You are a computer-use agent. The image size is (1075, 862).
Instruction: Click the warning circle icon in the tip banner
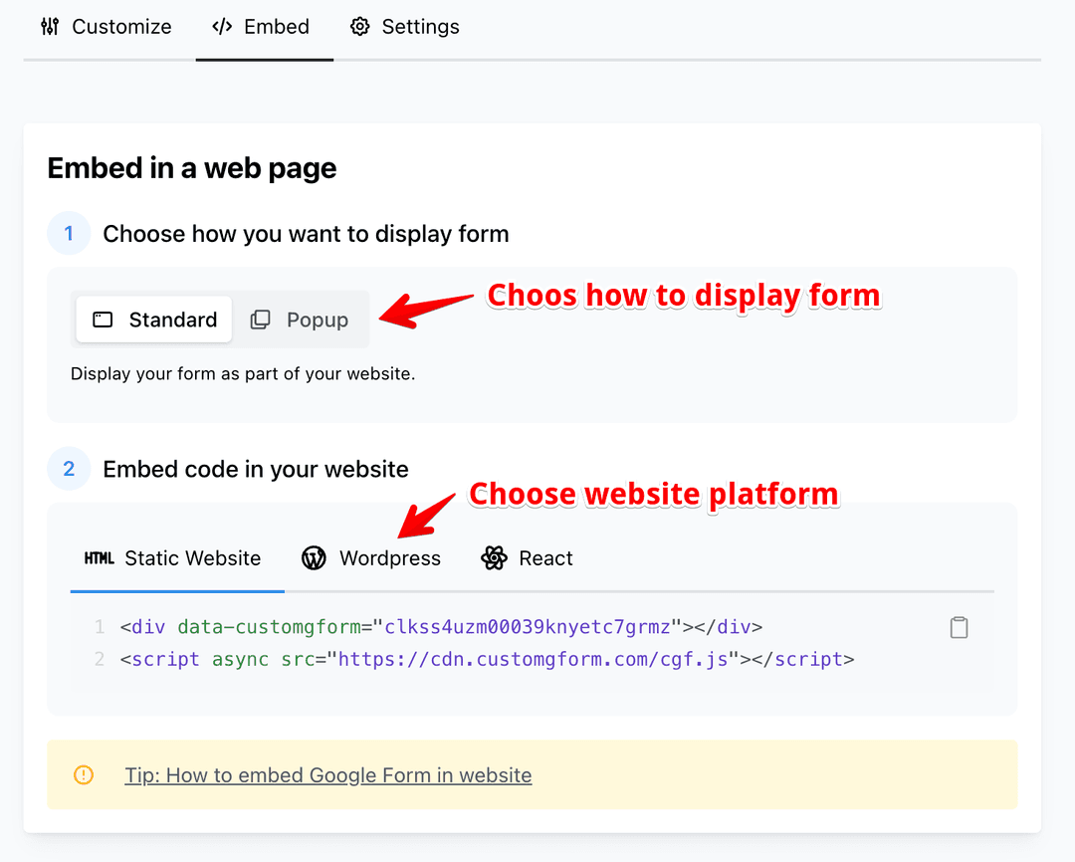pos(84,774)
